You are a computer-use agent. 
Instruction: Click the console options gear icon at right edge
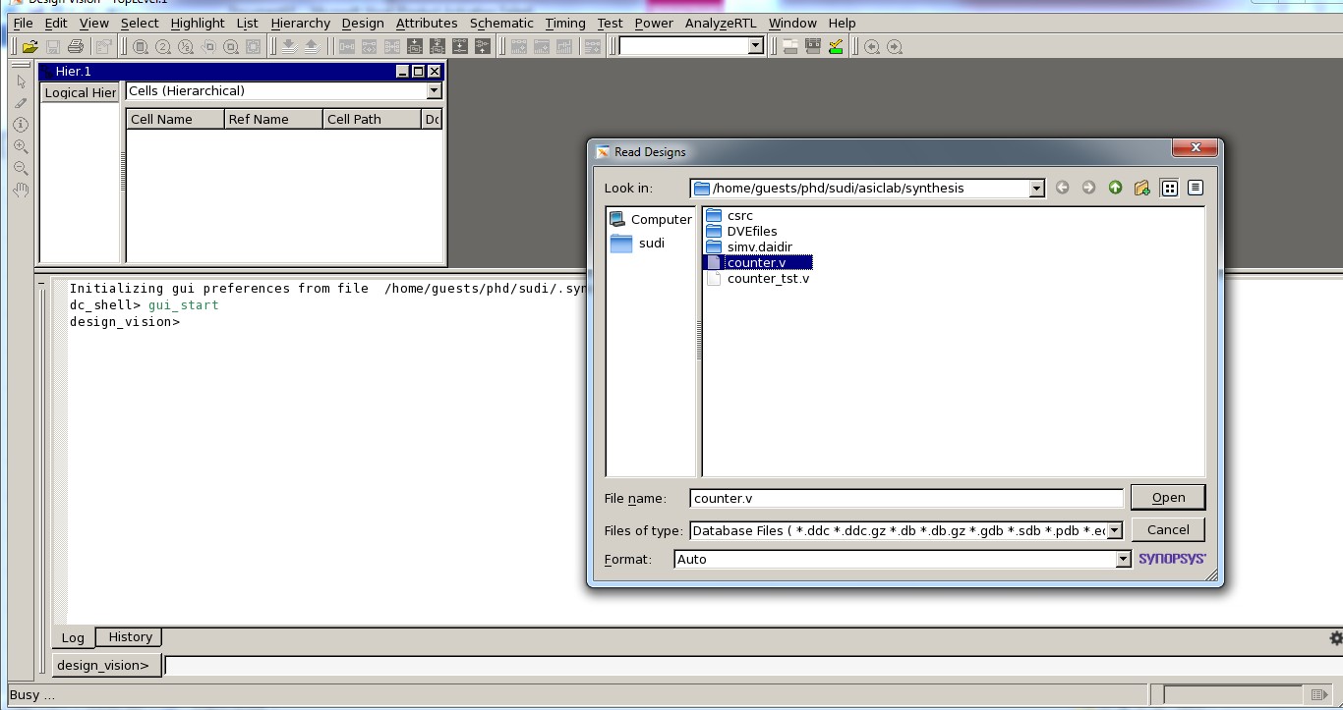1335,638
